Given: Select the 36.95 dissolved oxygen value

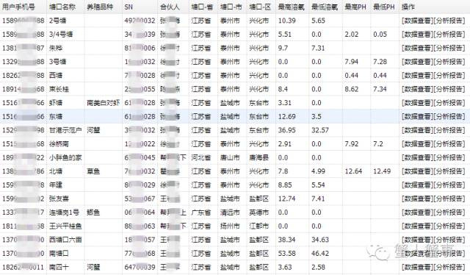Looking at the screenshot, I should pos(287,130).
